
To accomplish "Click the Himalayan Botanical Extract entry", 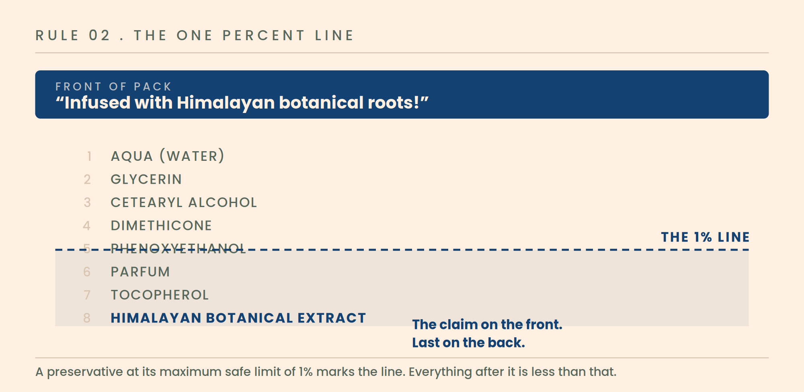I will [x=238, y=318].
